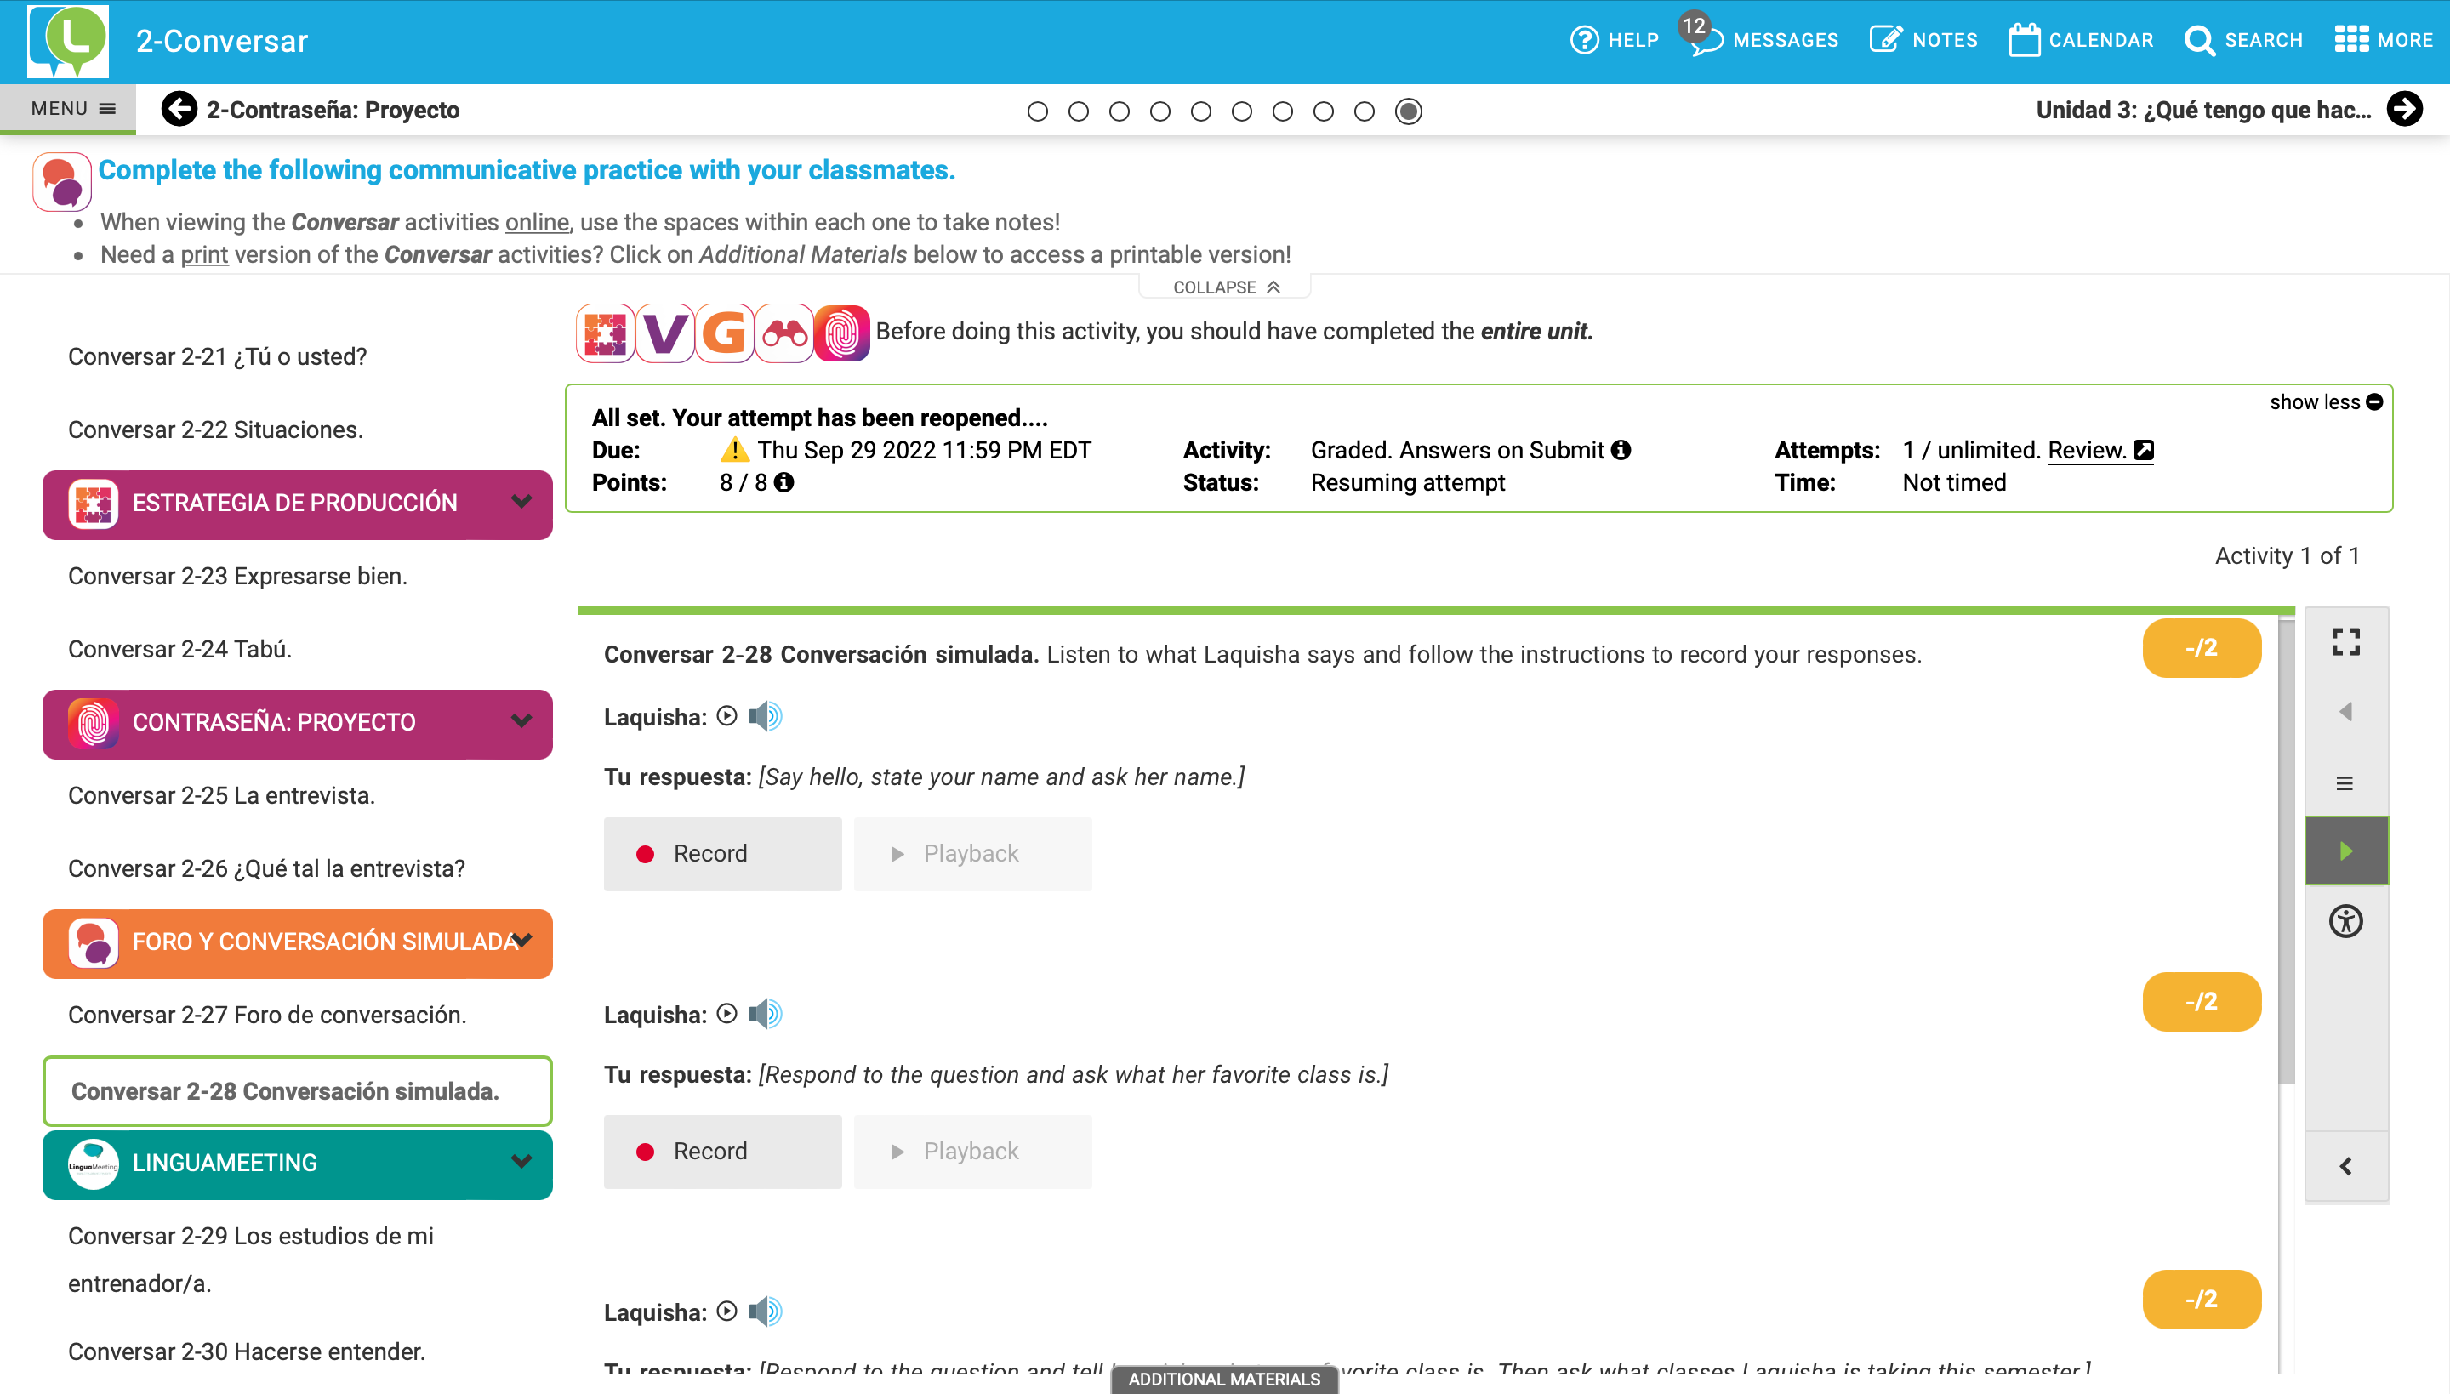Go to the next unit with the right arrow

click(x=2404, y=109)
